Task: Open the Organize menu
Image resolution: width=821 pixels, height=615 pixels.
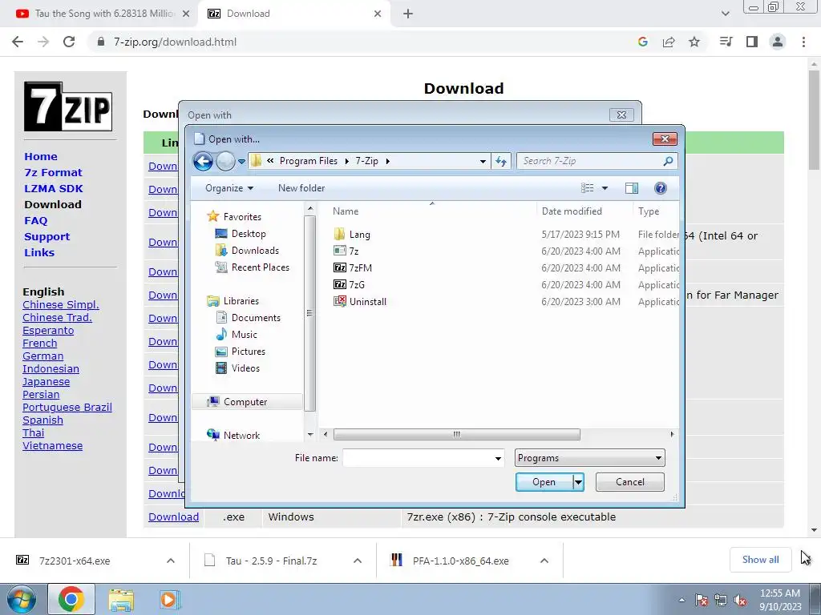Action: 229,187
